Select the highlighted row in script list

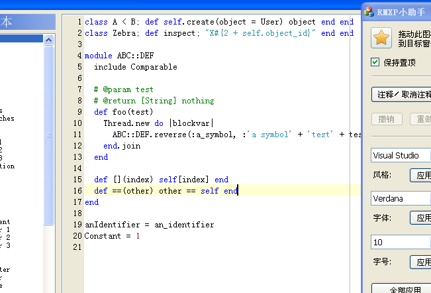coord(21,38)
